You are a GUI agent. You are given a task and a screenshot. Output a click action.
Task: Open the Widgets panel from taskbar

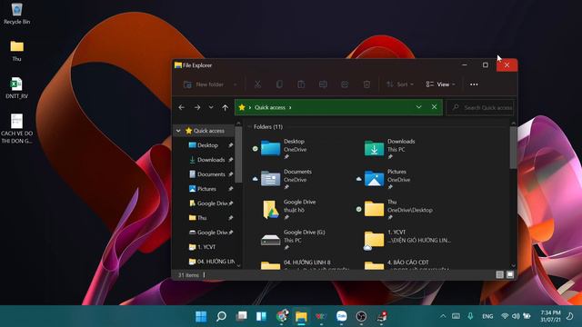pos(261,316)
